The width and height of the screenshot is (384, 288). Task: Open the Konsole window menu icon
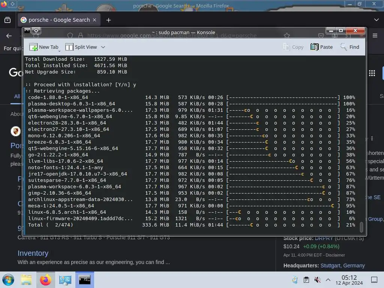(27, 31)
